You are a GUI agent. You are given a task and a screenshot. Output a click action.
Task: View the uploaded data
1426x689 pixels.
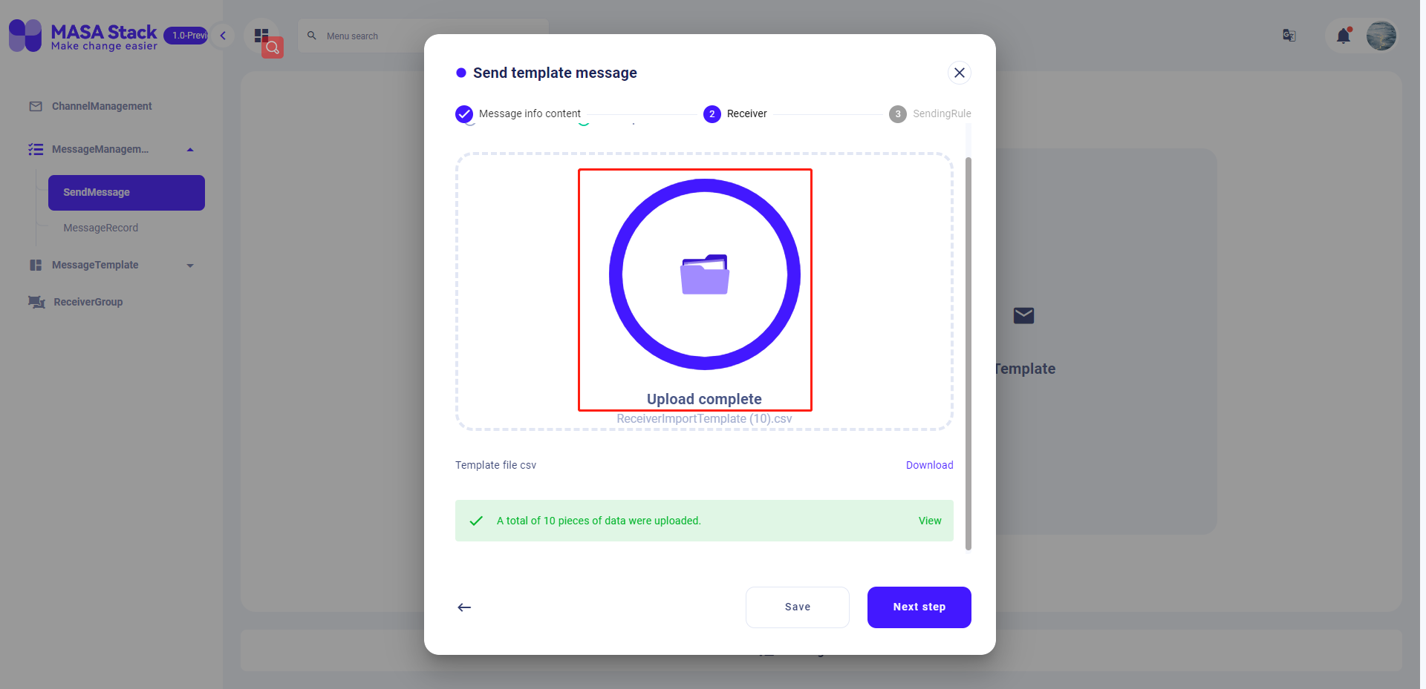[x=930, y=521]
